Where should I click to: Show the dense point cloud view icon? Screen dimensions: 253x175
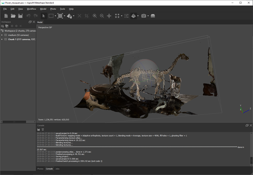coord(126,16)
